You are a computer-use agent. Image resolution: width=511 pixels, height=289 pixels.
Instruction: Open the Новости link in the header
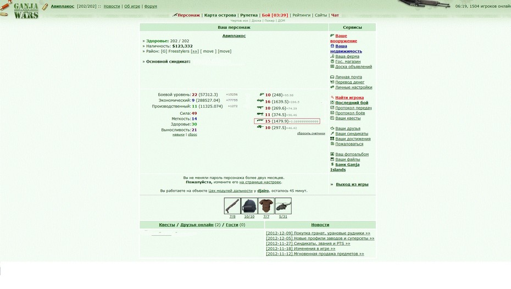click(112, 6)
